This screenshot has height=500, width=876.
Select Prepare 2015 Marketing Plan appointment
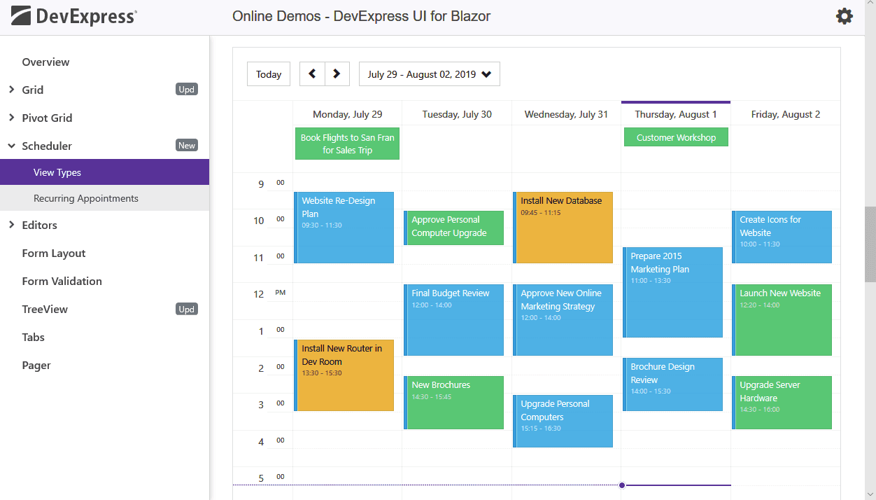coord(672,292)
